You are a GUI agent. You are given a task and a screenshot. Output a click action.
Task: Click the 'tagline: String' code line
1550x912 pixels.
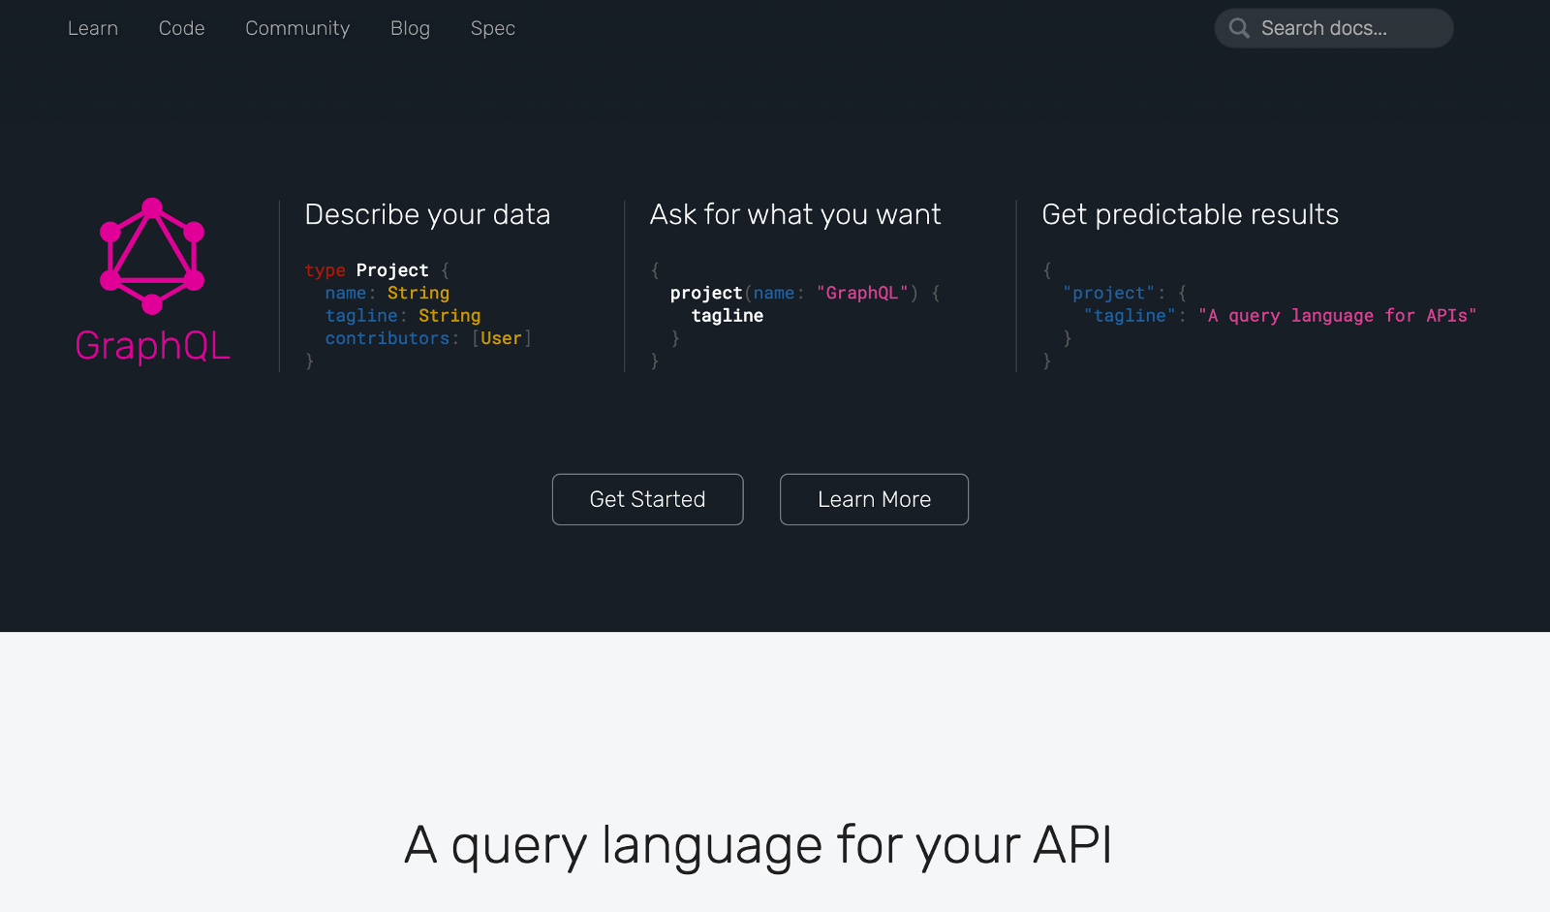tap(403, 315)
